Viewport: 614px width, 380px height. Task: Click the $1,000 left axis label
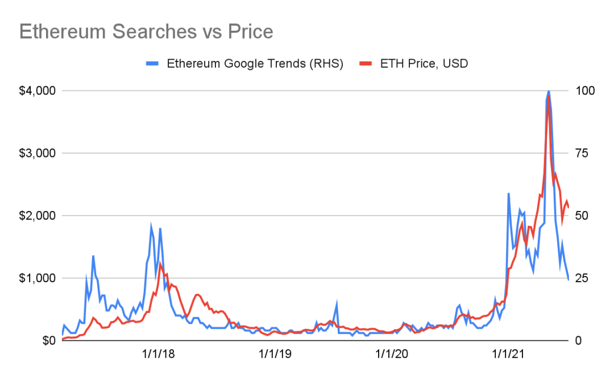(37, 278)
